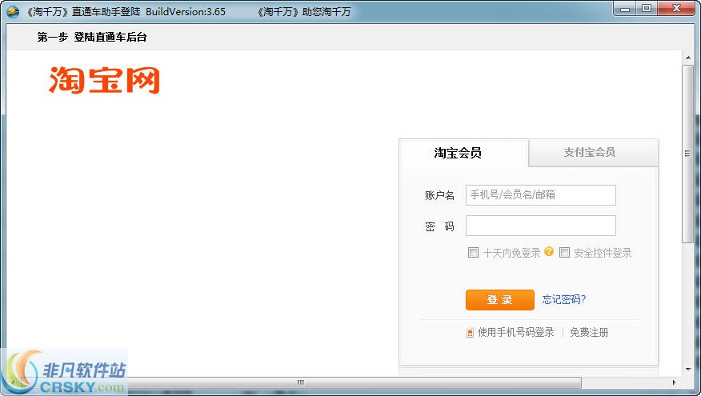Image resolution: width=701 pixels, height=396 pixels.
Task: Enable the 安全控件登录 checkbox
Action: point(565,252)
